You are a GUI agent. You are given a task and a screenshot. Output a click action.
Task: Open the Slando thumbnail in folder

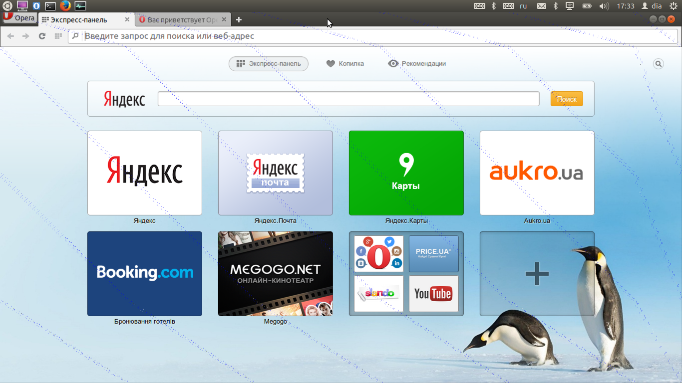[x=379, y=294]
